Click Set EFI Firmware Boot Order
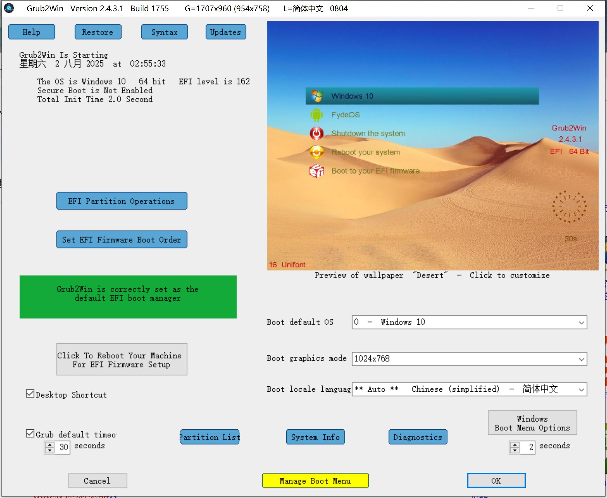 (x=122, y=239)
